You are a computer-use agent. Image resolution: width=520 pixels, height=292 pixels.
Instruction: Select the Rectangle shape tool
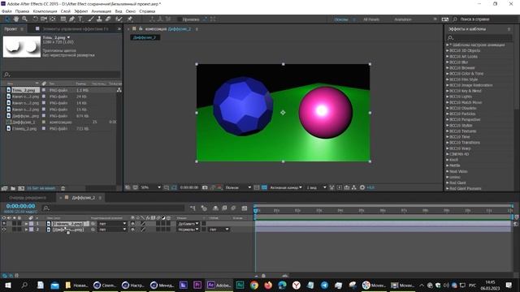click(x=63, y=19)
